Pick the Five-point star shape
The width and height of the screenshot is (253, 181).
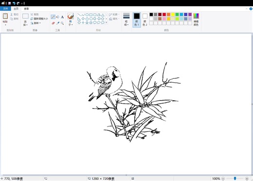(87, 22)
